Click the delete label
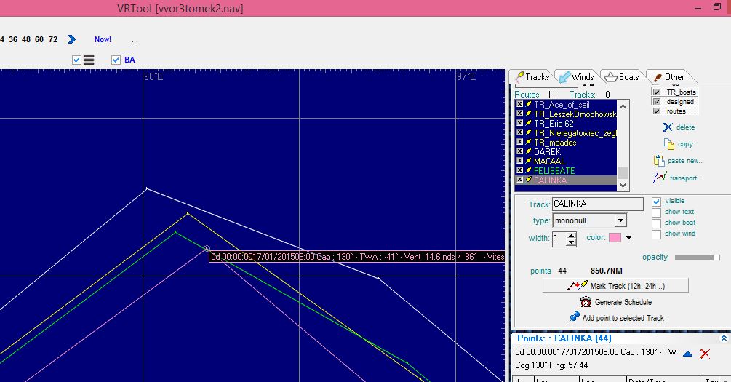Image resolution: width=731 pixels, height=382 pixels. tap(685, 127)
